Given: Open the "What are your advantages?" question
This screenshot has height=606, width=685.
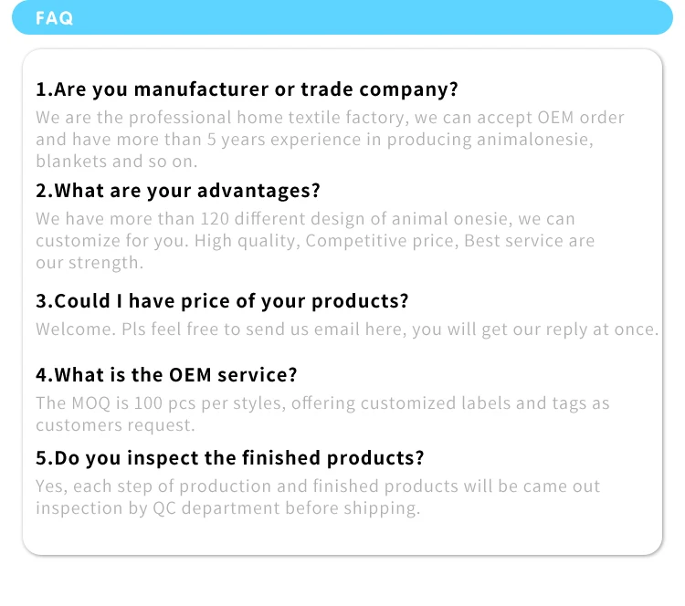Looking at the screenshot, I should pos(178,191).
